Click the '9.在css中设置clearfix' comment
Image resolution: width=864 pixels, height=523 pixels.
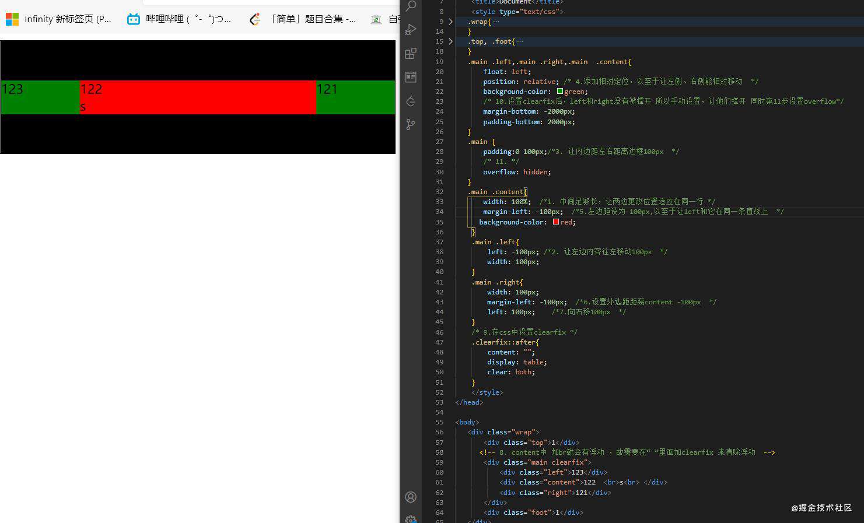tap(524, 332)
